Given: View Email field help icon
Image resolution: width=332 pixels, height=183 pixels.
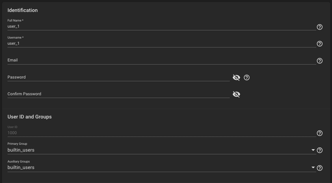Looking at the screenshot, I should (x=319, y=61).
